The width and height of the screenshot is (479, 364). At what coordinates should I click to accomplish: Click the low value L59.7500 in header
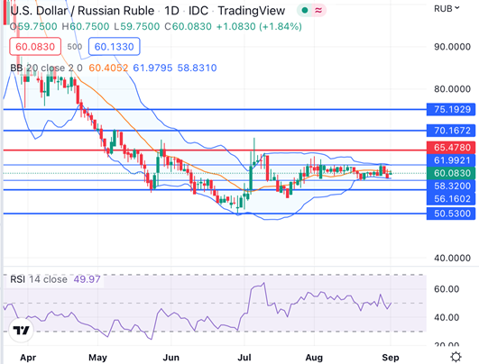[136, 26]
